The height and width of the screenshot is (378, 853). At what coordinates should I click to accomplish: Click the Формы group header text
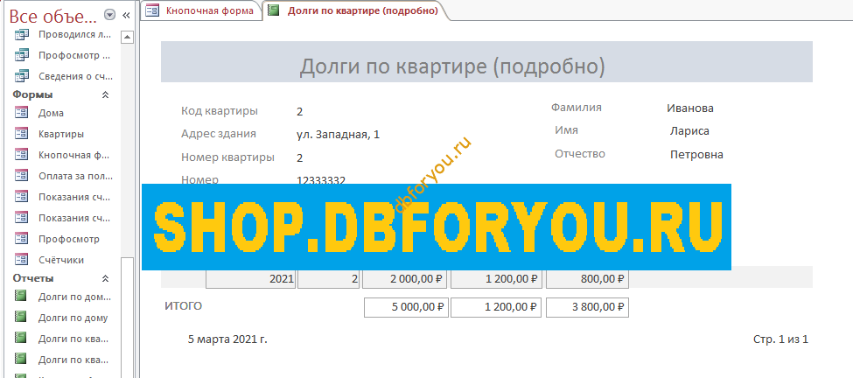click(32, 94)
